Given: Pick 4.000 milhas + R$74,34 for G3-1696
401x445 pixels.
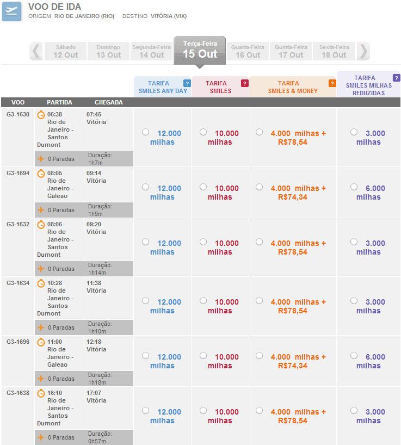Looking at the screenshot, I should 259,356.
